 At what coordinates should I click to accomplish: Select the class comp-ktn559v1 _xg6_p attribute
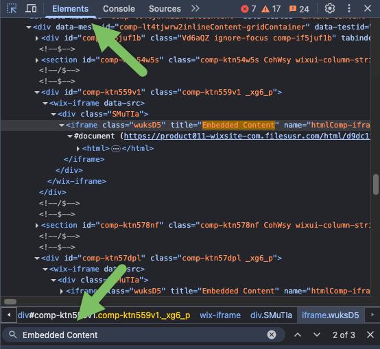(x=214, y=93)
